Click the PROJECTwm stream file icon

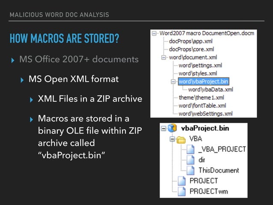pos(181,191)
